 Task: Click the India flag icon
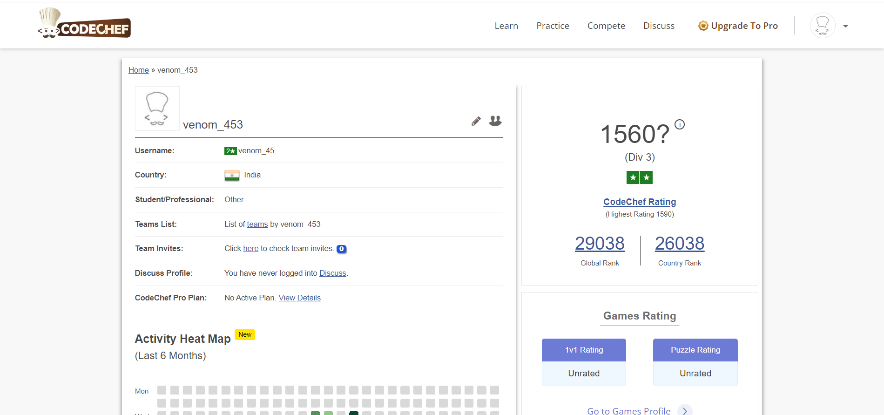click(232, 175)
